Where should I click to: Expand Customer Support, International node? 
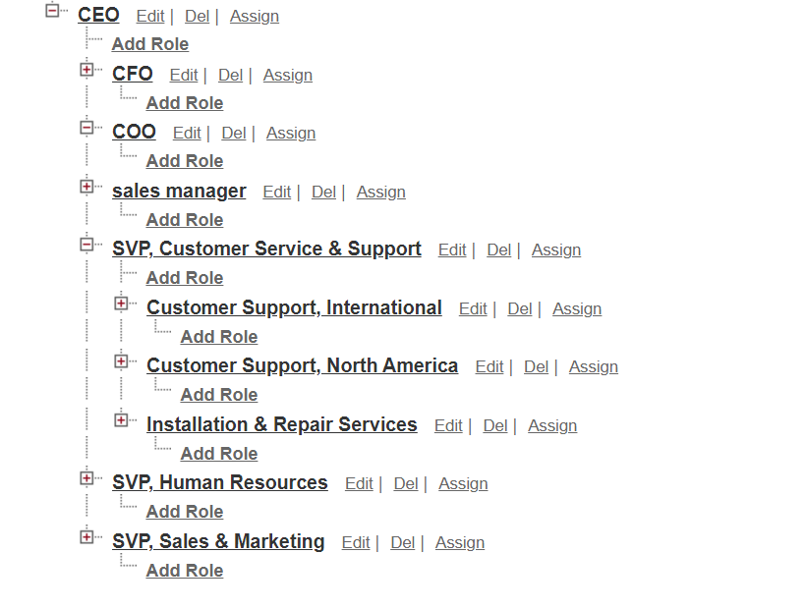coord(121,304)
